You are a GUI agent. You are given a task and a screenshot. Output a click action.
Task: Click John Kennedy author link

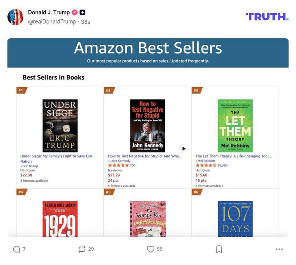tap(120, 161)
